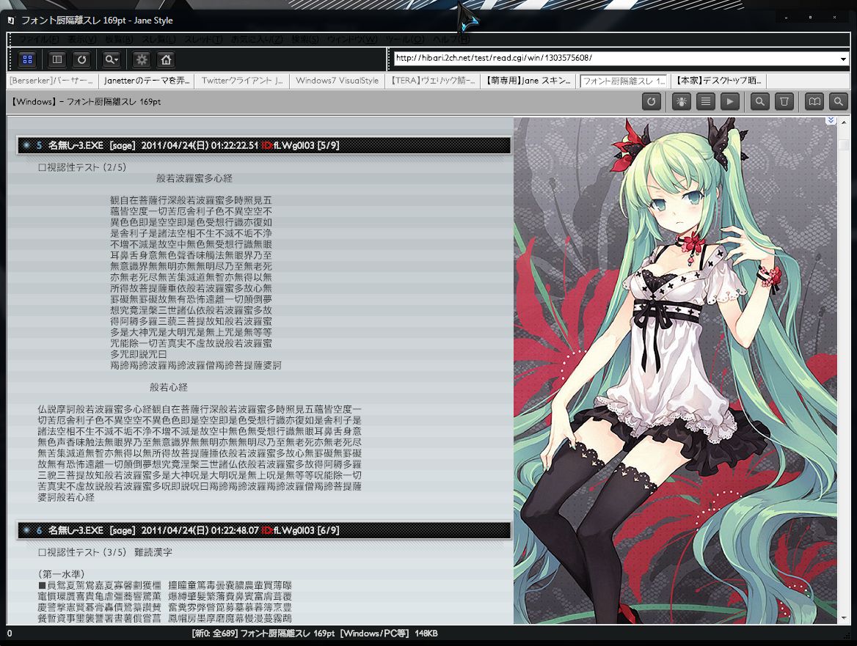Open the ツール(O) menu
857x646 pixels.
click(x=404, y=40)
